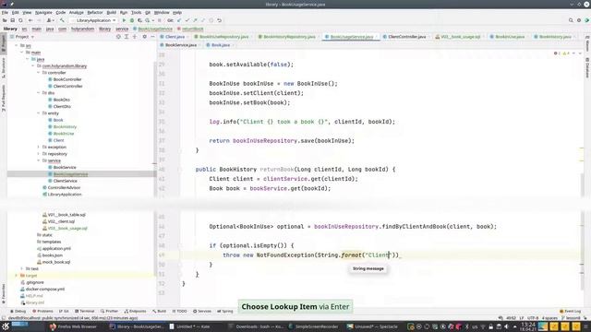Click the Git rollback undo arrow icon
Image resolution: width=591 pixels, height=332 pixels.
pyautogui.click(x=219, y=20)
